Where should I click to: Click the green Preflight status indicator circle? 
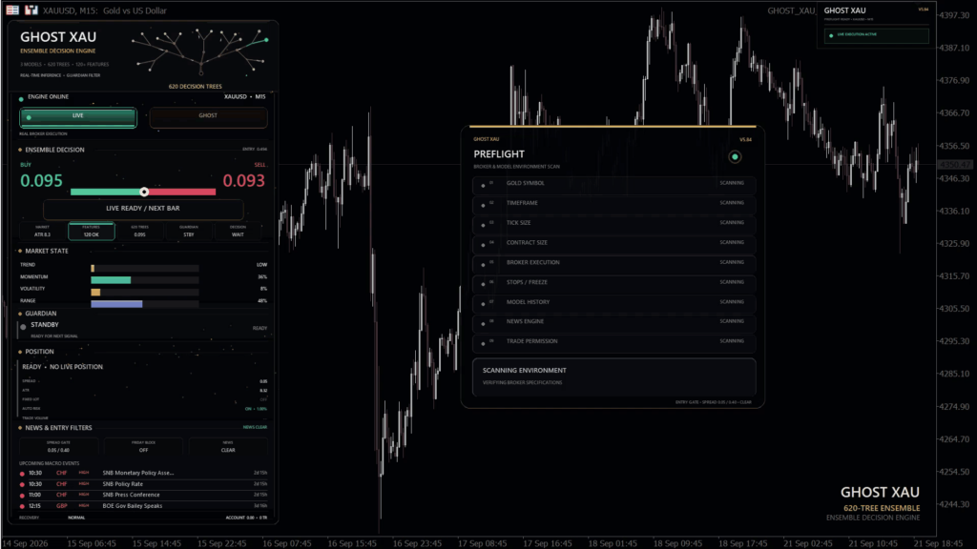pos(735,157)
